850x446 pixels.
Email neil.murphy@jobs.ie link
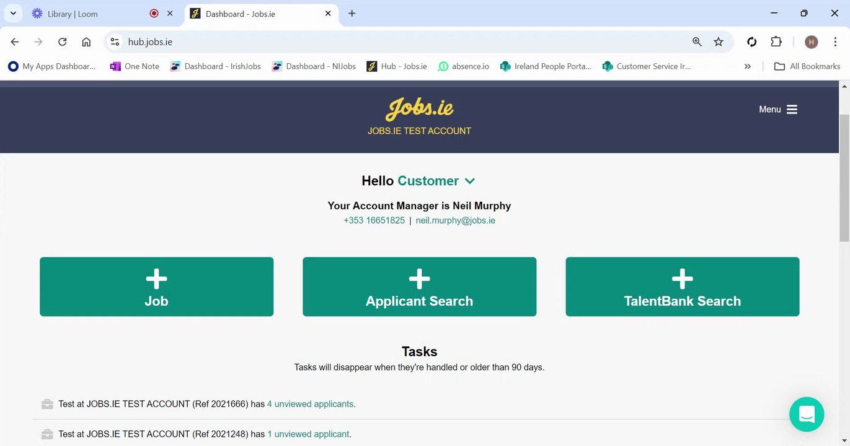(x=456, y=221)
